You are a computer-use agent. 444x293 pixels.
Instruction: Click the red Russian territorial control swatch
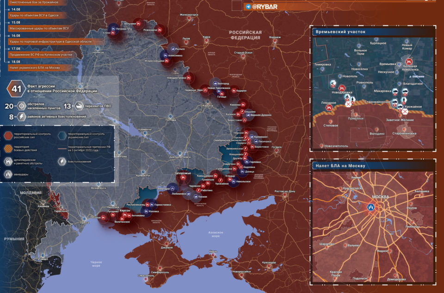(x=9, y=135)
